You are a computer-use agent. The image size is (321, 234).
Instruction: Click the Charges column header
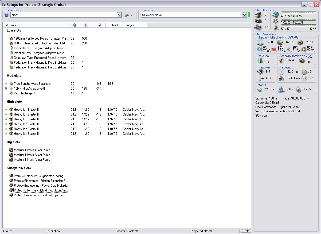click(134, 25)
